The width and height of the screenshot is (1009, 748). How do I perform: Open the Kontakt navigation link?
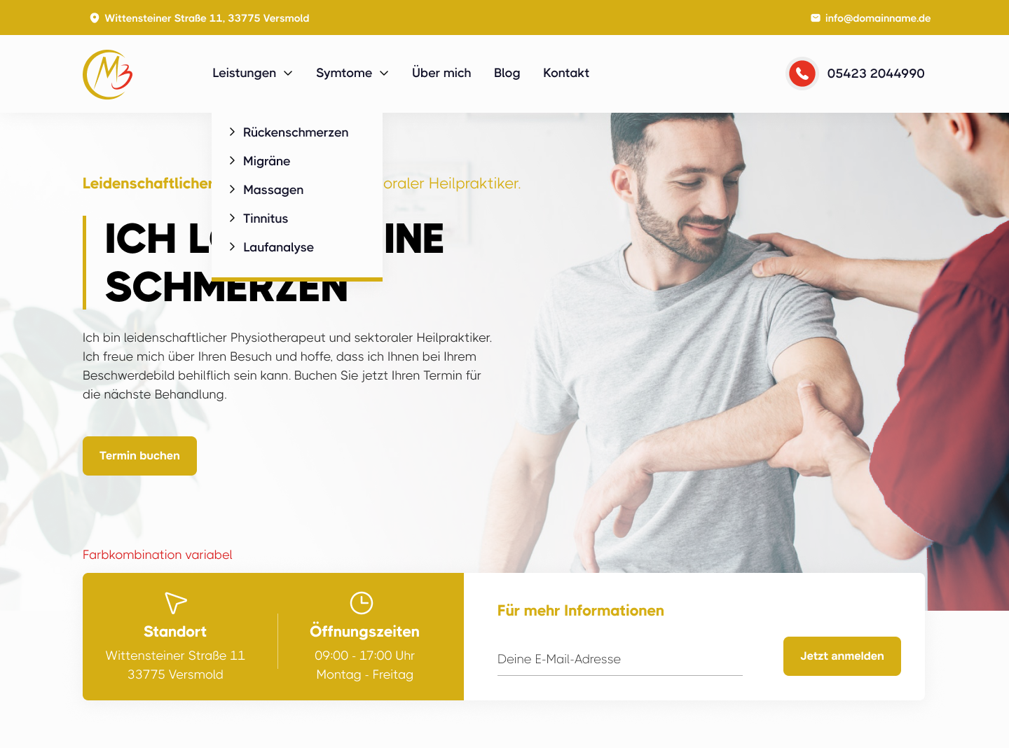point(566,73)
